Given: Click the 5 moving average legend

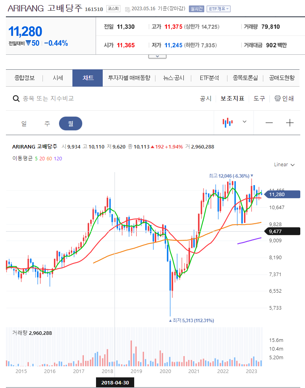Looking at the screenshot, I should coord(36,159).
